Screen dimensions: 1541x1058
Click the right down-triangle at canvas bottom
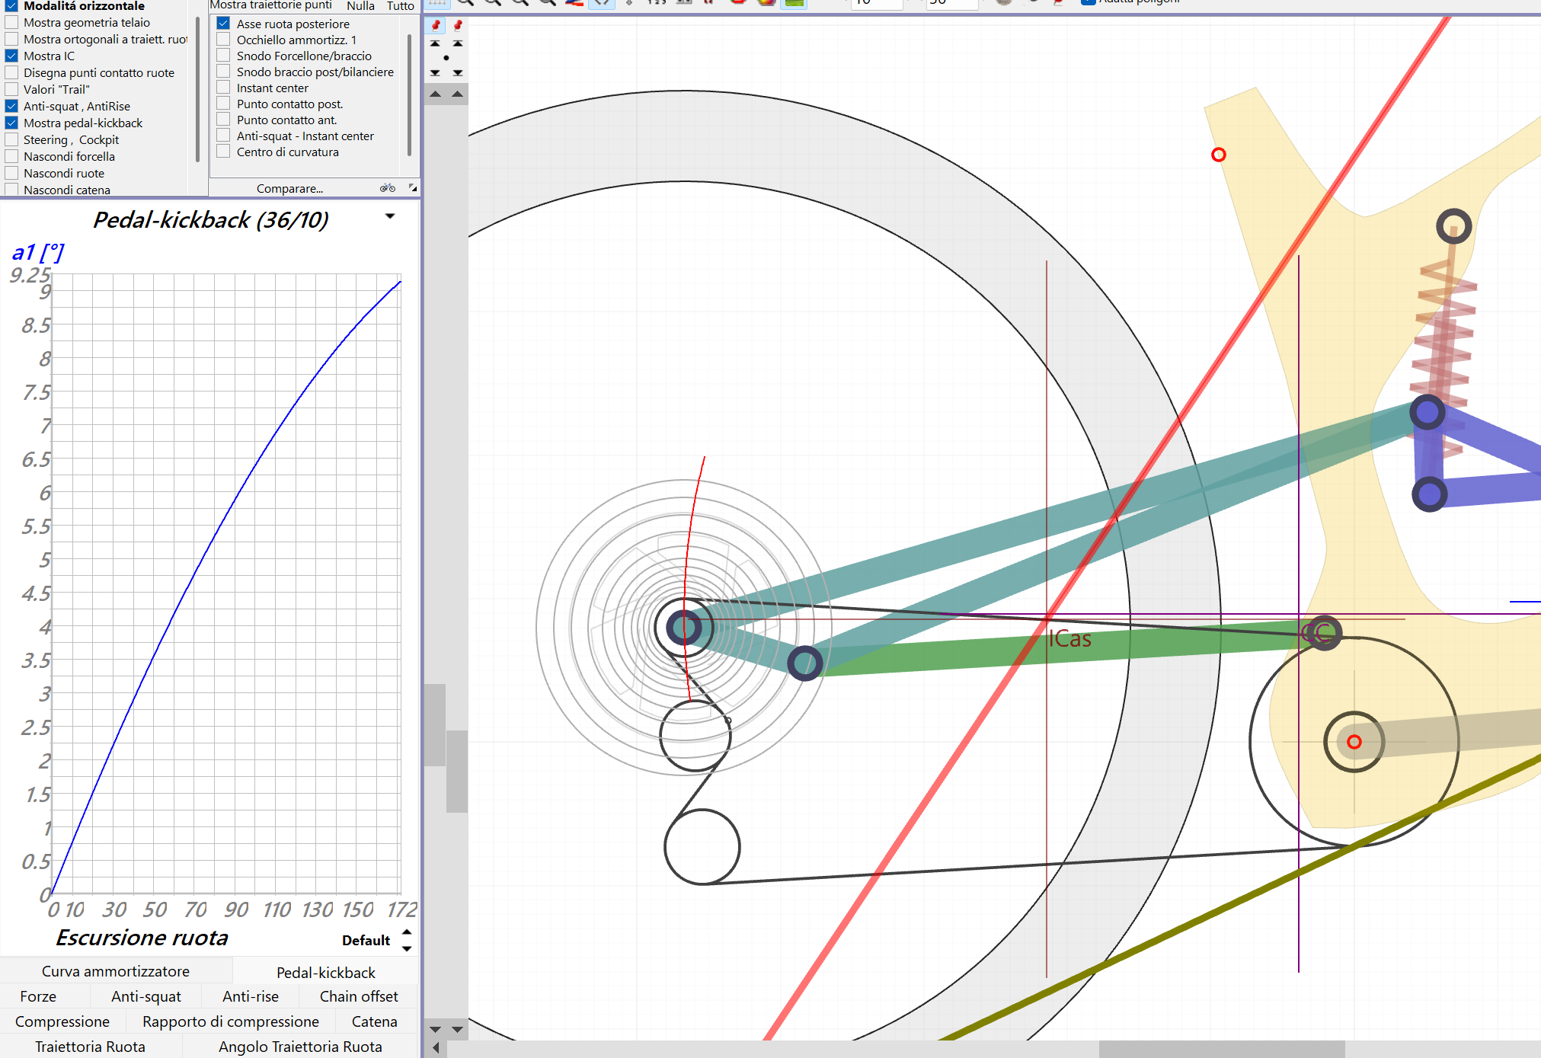457,1029
